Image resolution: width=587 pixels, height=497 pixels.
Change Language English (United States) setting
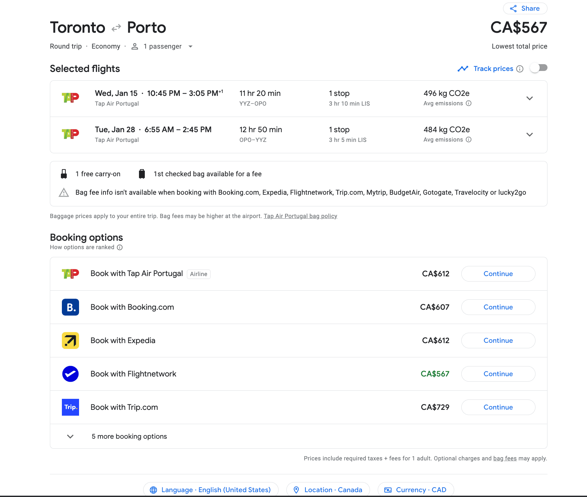coord(211,490)
